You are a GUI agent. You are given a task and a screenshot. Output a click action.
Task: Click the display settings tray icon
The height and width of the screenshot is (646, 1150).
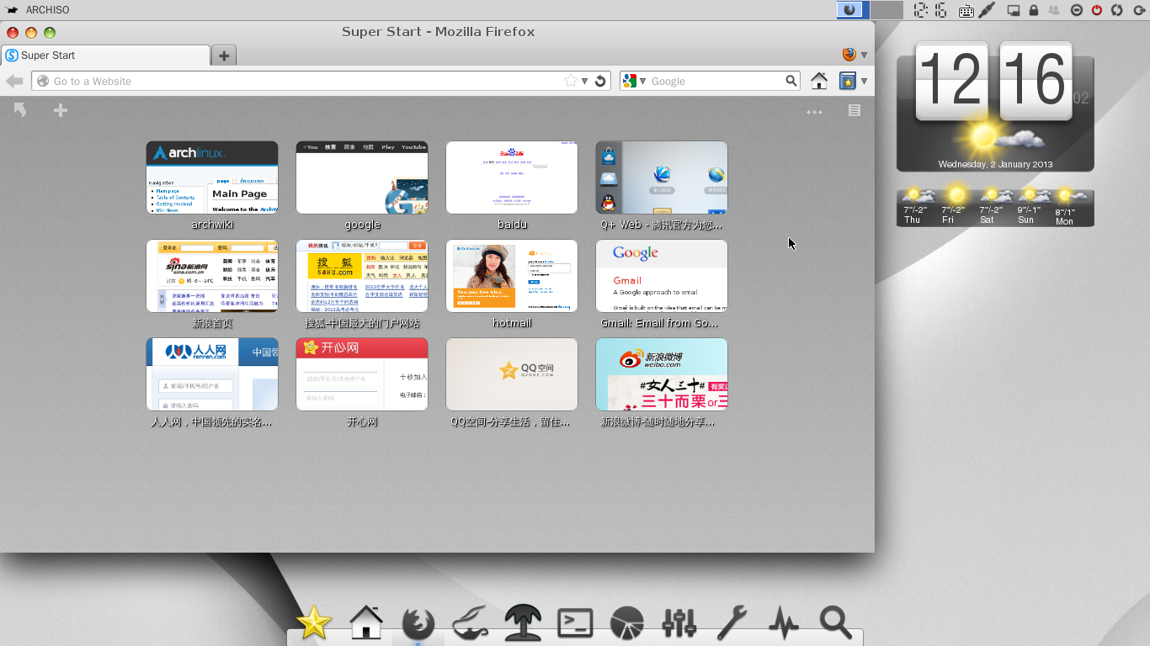click(x=1014, y=10)
